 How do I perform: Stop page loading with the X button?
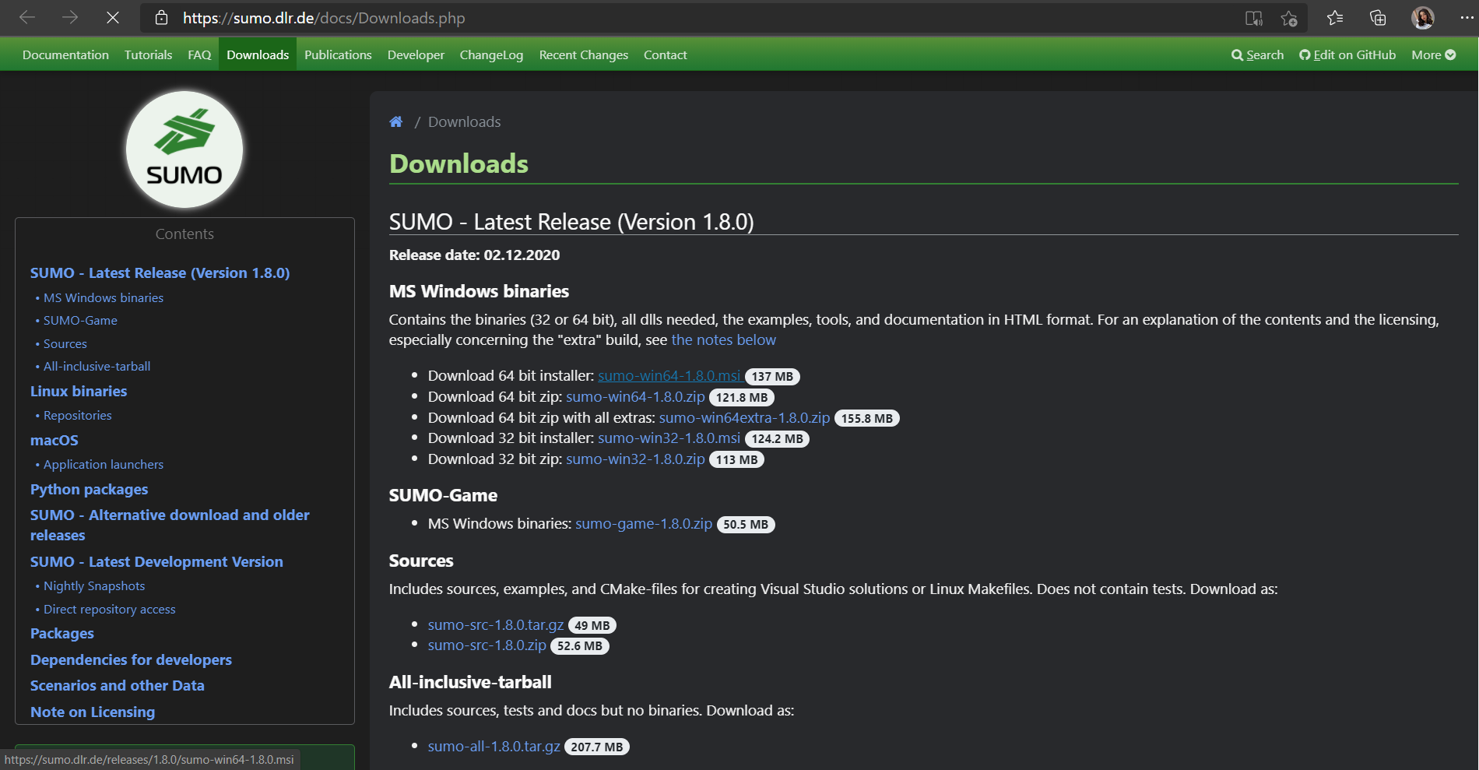[x=113, y=17]
